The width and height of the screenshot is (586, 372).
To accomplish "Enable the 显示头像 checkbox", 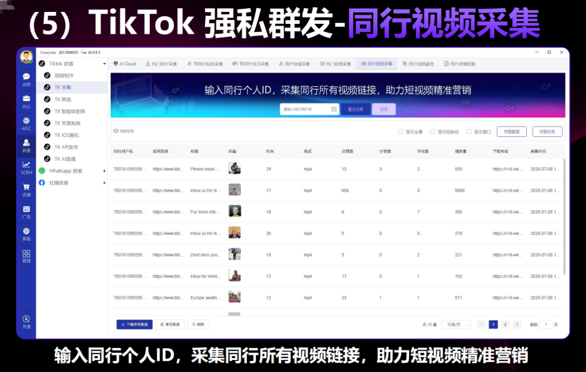I will click(400, 131).
